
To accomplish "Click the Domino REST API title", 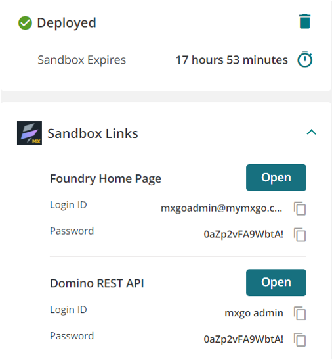I will click(97, 283).
